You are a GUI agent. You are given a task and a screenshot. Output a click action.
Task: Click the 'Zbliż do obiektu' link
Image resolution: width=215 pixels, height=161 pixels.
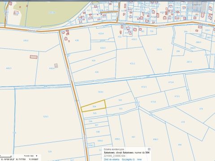[x=112, y=159]
